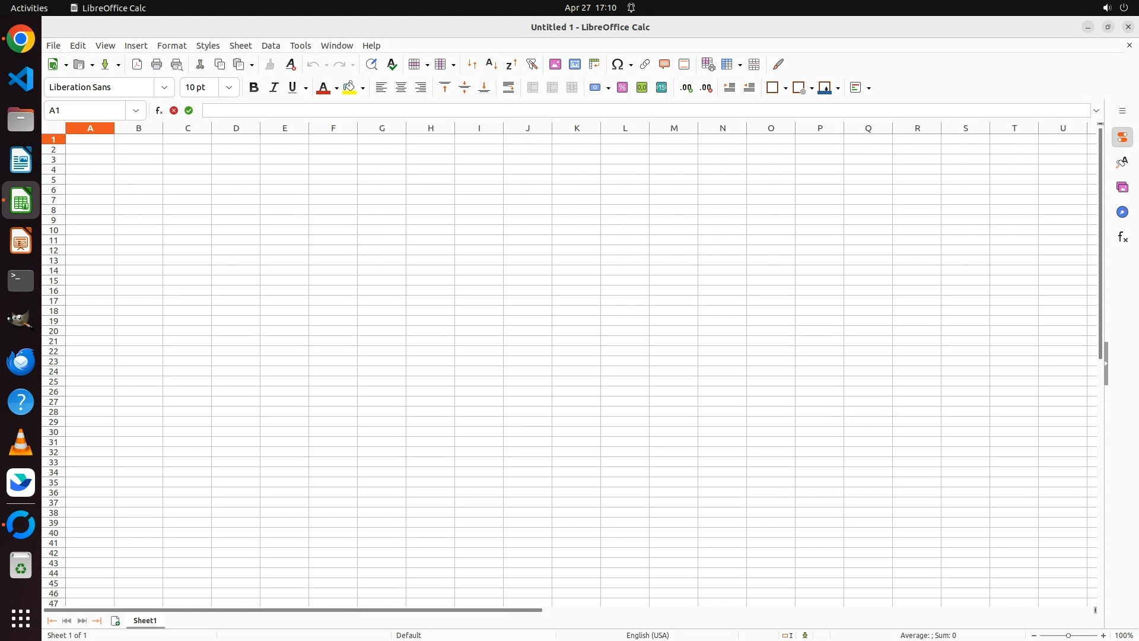
Task: Expand the font name dropdown
Action: tap(164, 87)
